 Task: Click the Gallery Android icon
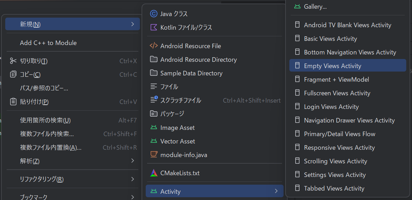pyautogui.click(x=297, y=7)
